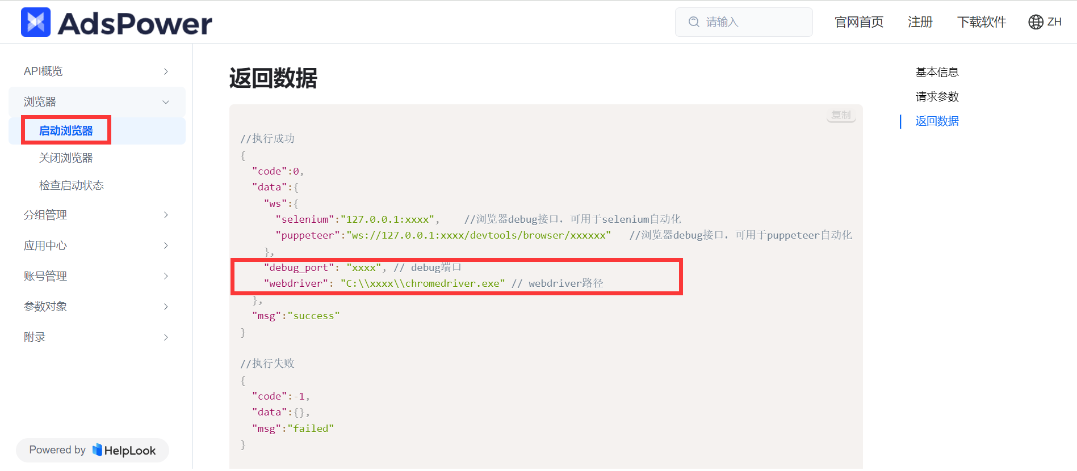The height and width of the screenshot is (471, 1077).
Task: Collapse the 浏览器 section chevron
Action: tap(166, 102)
